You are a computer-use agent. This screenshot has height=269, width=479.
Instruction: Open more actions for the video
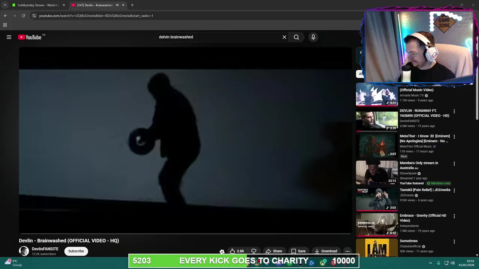347,251
